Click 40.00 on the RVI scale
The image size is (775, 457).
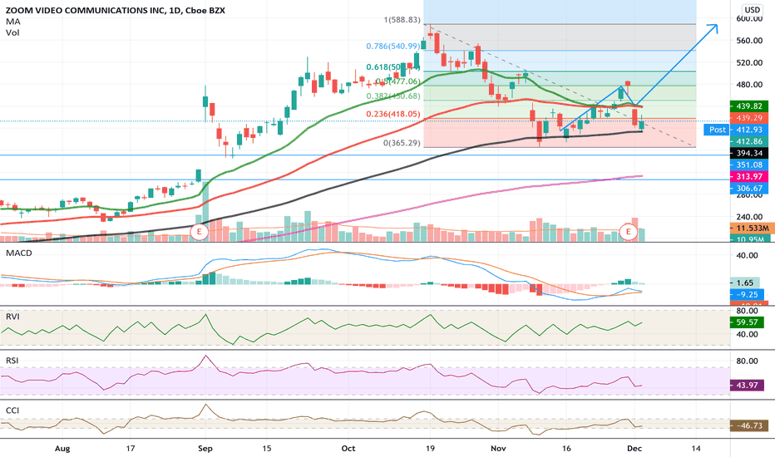[747, 335]
